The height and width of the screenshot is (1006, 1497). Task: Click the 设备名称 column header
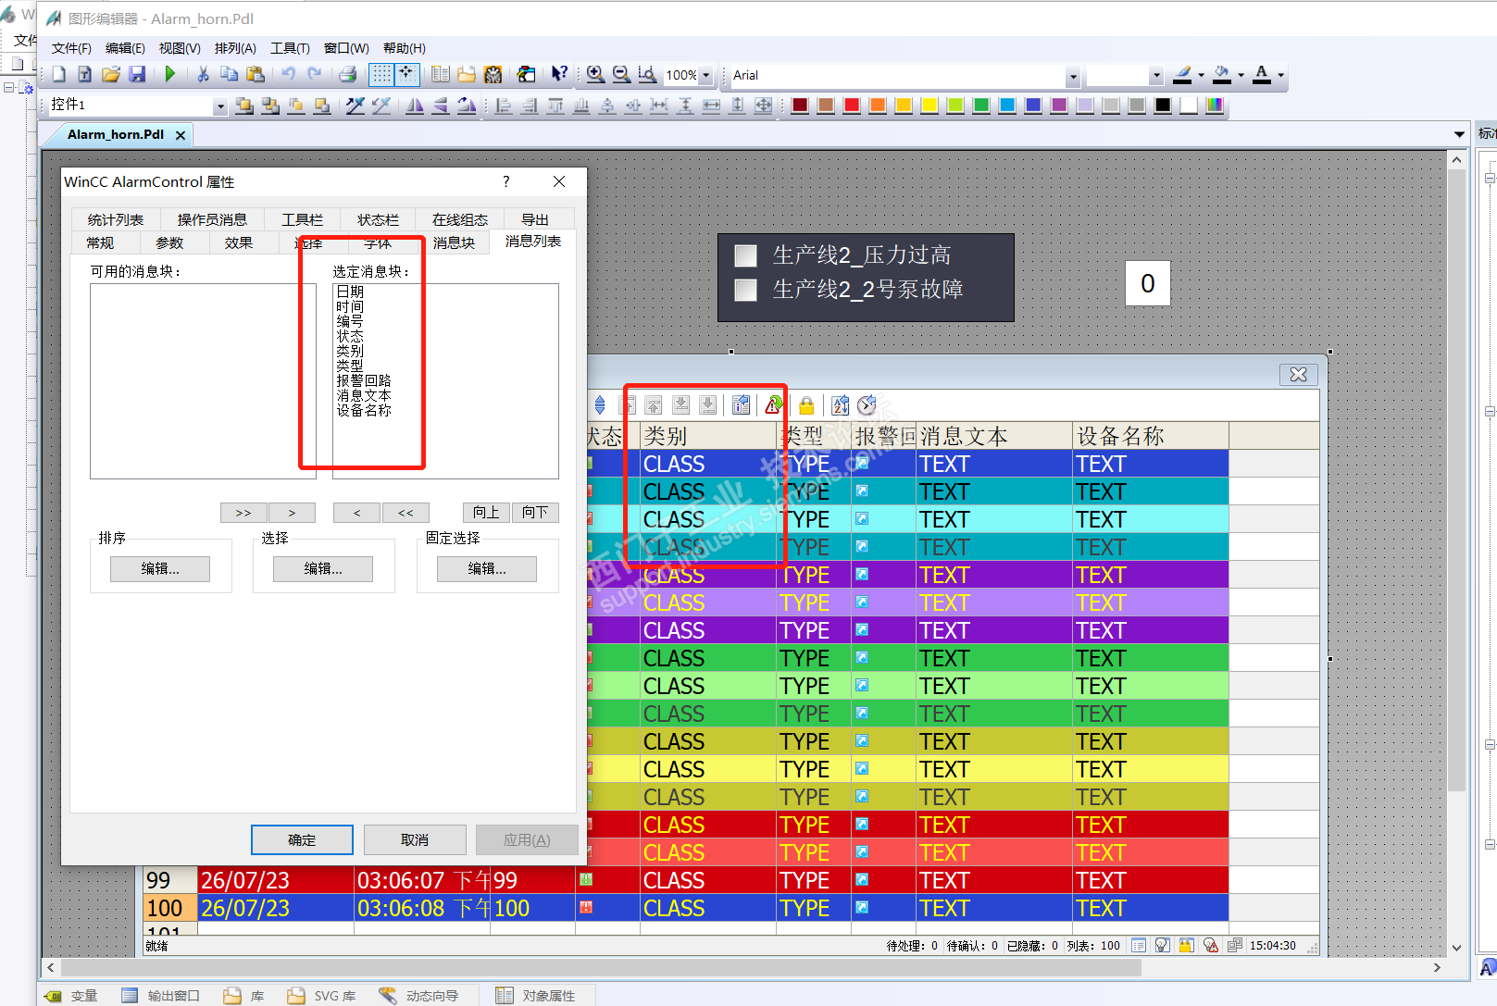[x=1151, y=436]
